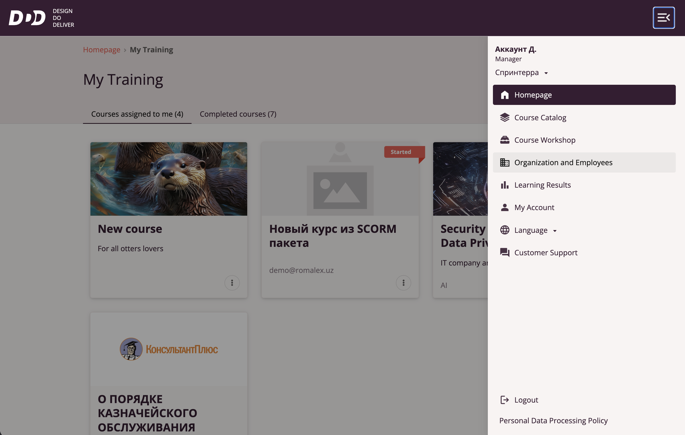Image resolution: width=685 pixels, height=435 pixels.
Task: Click the КонсультантПлюс course thumbnail
Action: click(x=169, y=349)
